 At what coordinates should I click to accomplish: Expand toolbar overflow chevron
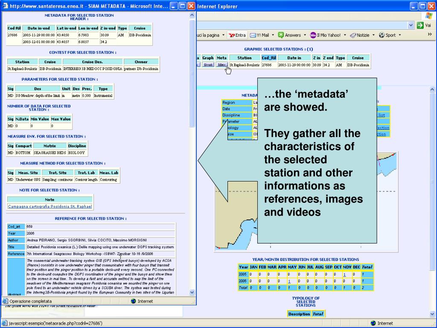[x=429, y=34]
